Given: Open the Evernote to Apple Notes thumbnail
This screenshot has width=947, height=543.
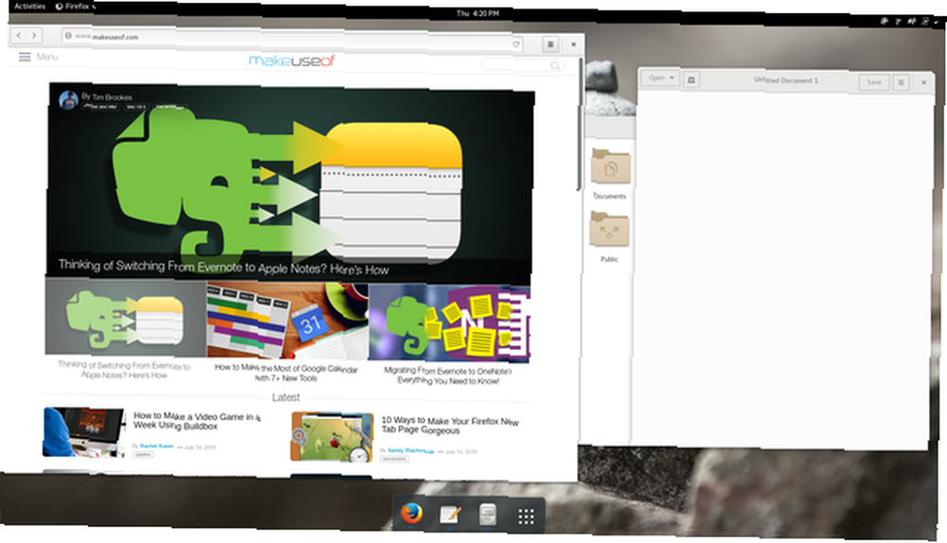Looking at the screenshot, I should (126, 318).
